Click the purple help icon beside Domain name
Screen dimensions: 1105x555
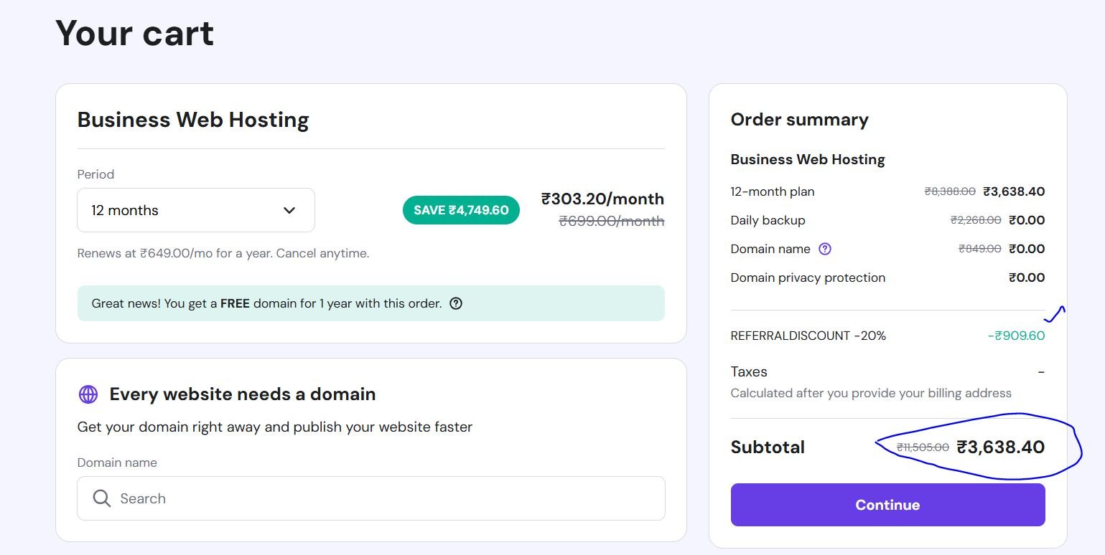825,249
